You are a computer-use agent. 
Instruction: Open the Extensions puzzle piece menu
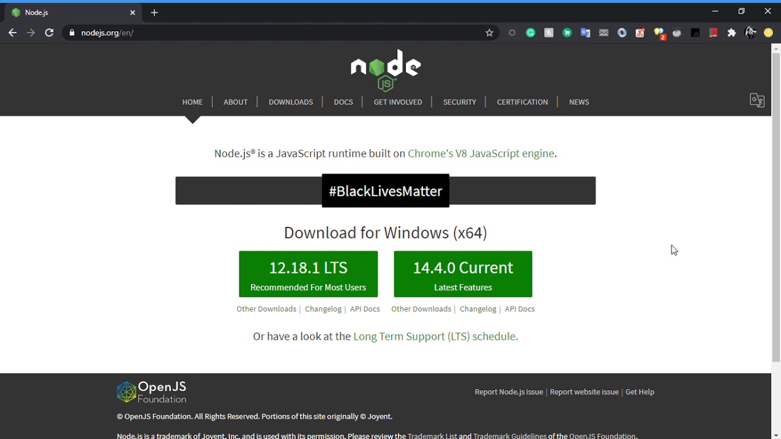(732, 33)
